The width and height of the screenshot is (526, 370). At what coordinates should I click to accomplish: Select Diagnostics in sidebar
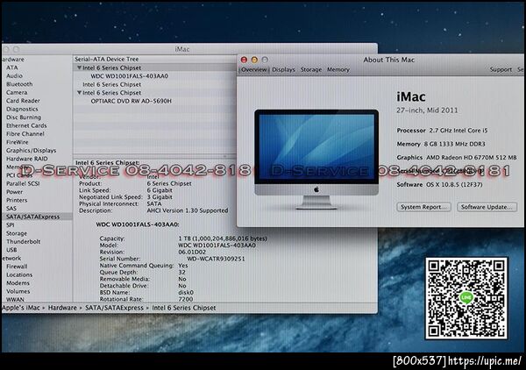tap(22, 109)
